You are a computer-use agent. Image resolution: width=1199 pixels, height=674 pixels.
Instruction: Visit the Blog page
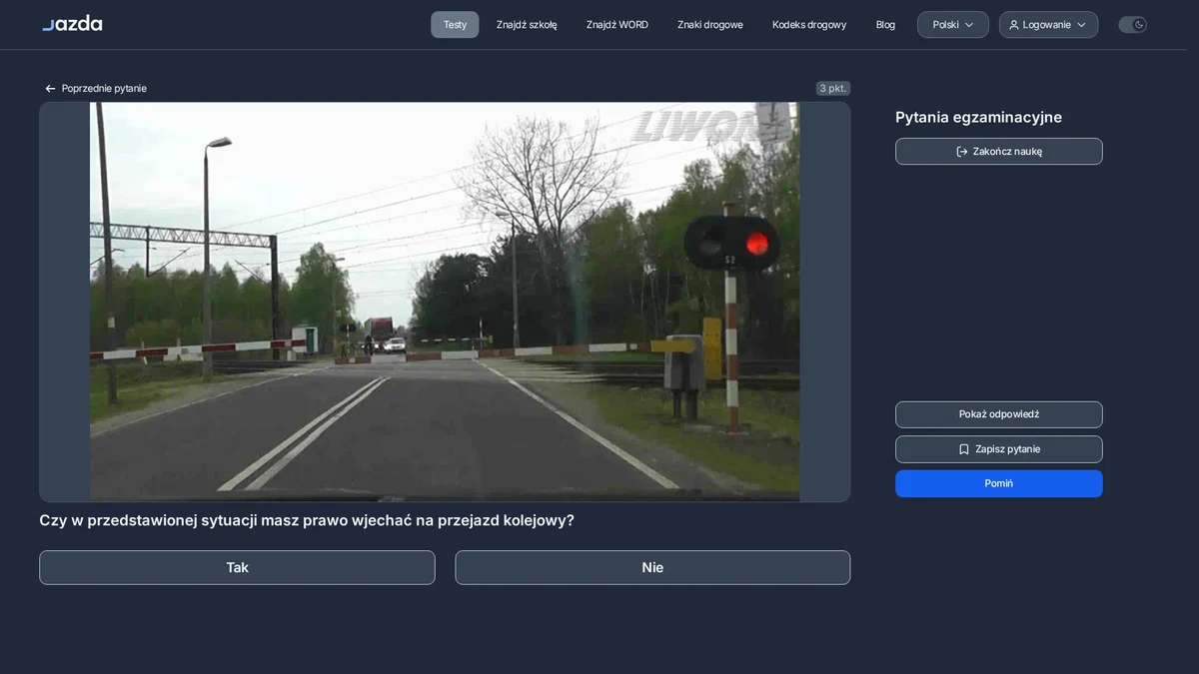pyautogui.click(x=885, y=25)
